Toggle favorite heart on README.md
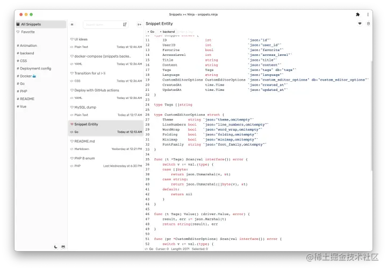 pyautogui.click(x=72, y=141)
